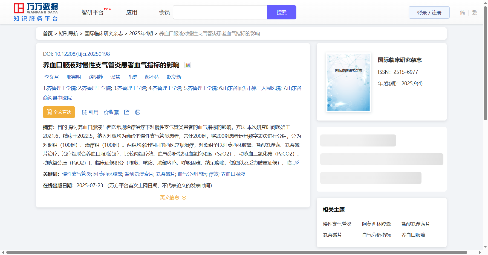Screen dimensions: 488x255
Task: Click the online date 2025-07-23
Action: pos(90,186)
